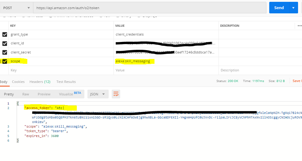
Task: Click the DESCRIPTION column header
Action: 229,26
